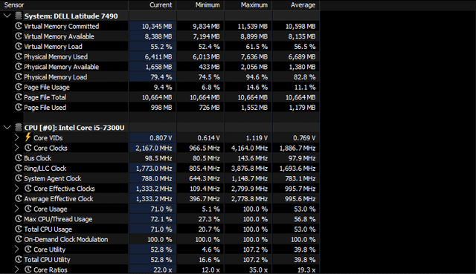476x274 pixels.
Task: Click the clock icon beside Physical Memory Load
Action: tap(19, 76)
